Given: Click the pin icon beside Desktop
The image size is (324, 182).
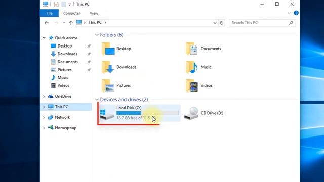Looking at the screenshot, I should point(89,46).
